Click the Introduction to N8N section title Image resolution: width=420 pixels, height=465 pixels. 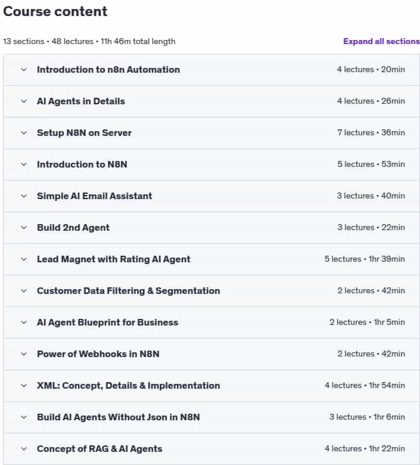(x=82, y=165)
